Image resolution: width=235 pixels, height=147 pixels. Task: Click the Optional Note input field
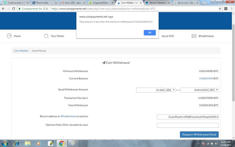(x=188, y=125)
